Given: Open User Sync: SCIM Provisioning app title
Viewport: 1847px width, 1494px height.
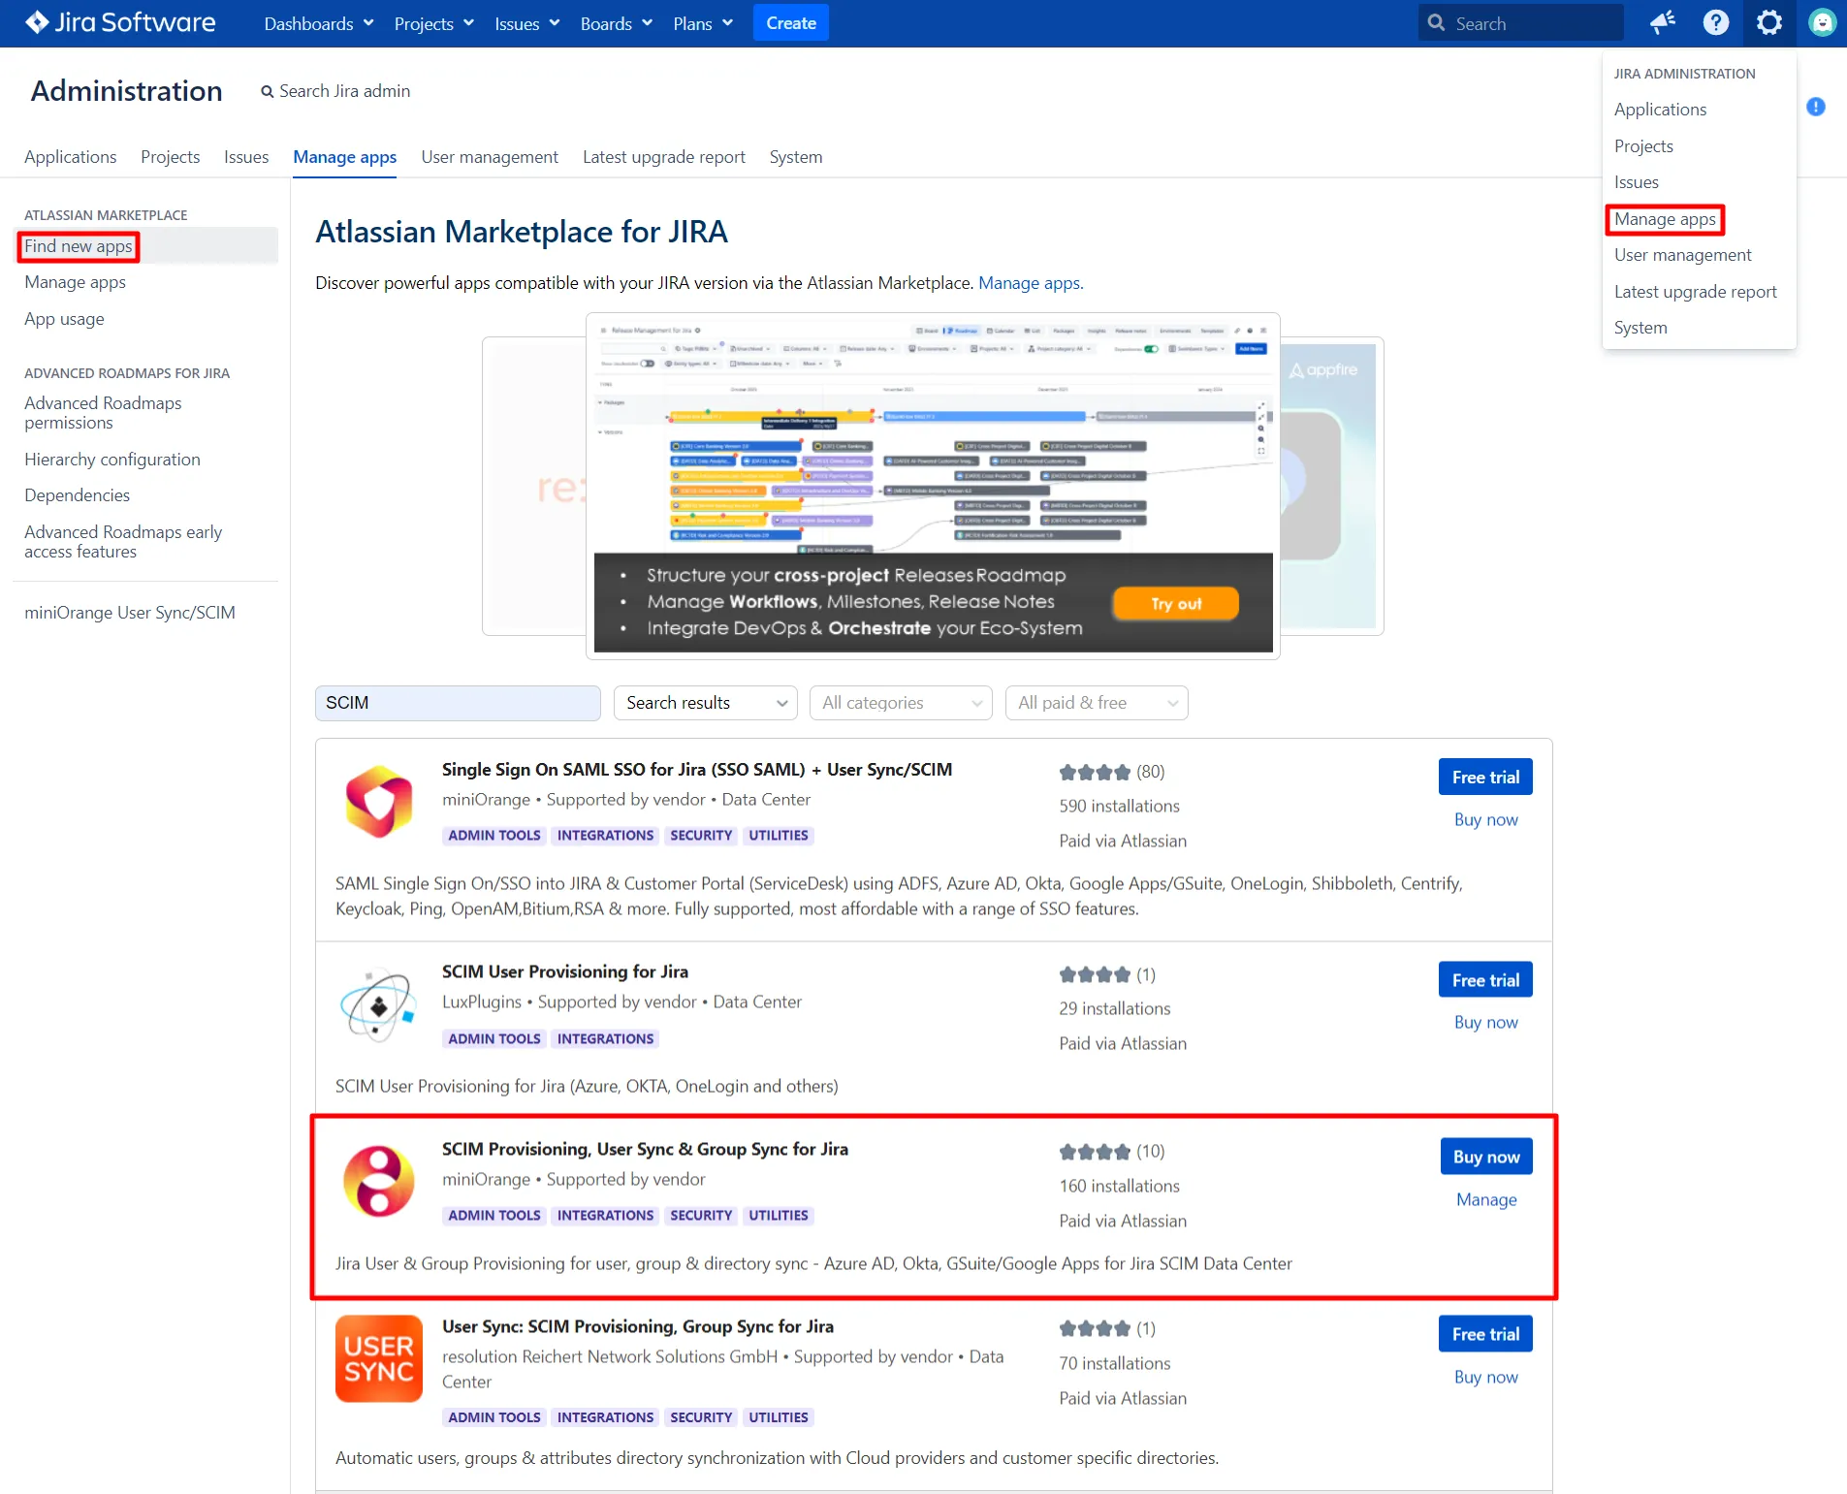Looking at the screenshot, I should click(638, 1326).
